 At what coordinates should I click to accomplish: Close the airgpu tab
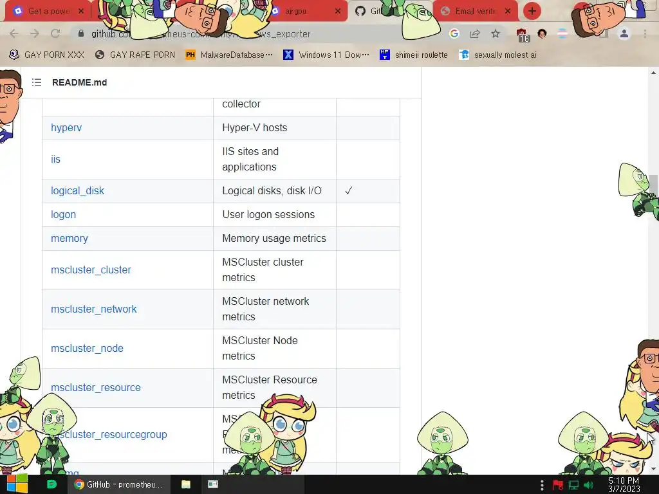(338, 11)
